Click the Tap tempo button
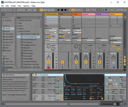Screen dimensions: 128x107 [x=3, y=10]
